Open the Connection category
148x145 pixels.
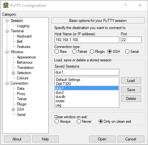point(19,83)
